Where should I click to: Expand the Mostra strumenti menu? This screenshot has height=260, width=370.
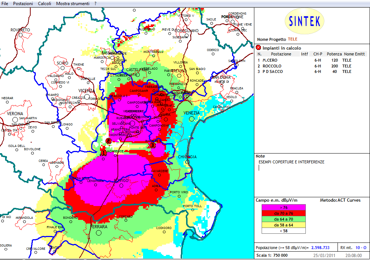tap(73, 3)
